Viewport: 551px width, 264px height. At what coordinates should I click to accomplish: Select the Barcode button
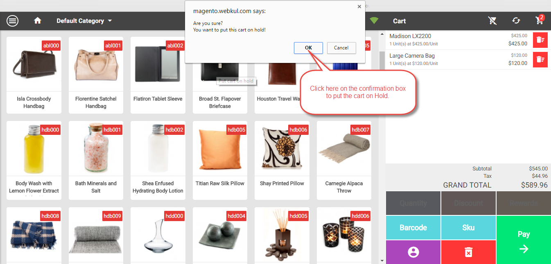(413, 228)
